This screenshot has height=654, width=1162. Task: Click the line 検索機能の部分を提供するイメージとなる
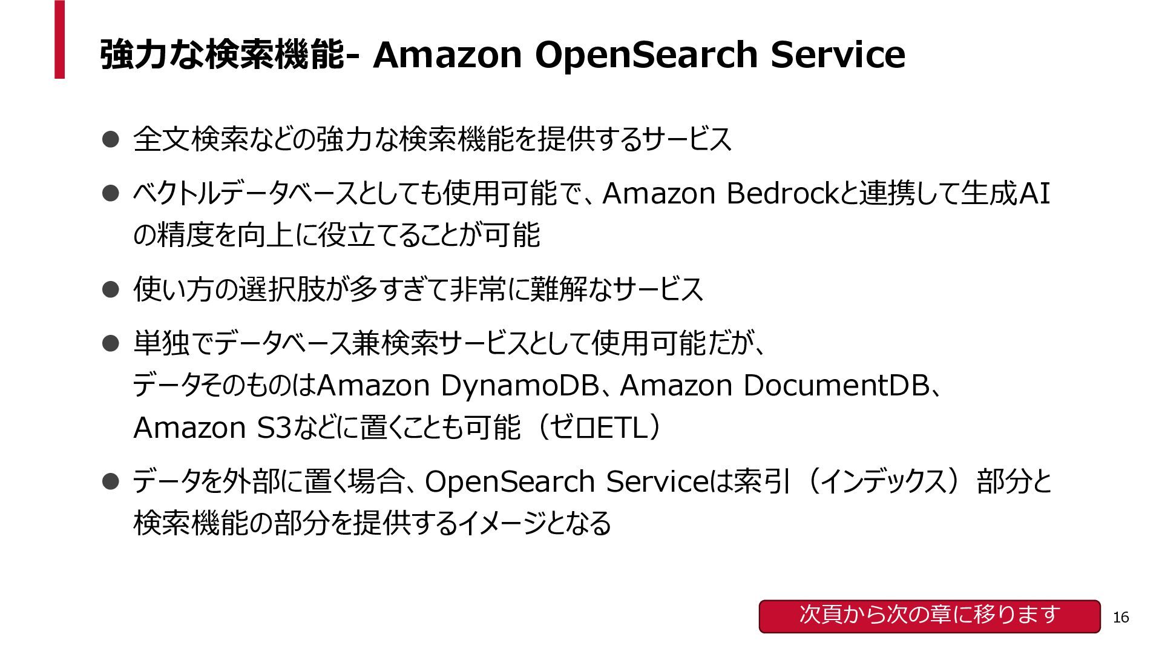[372, 523]
